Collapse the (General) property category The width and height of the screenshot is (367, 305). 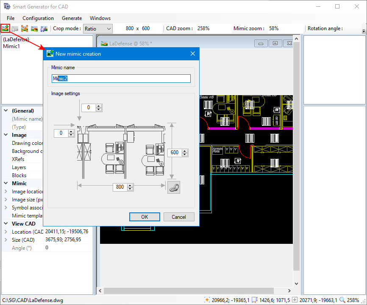(x=6, y=111)
